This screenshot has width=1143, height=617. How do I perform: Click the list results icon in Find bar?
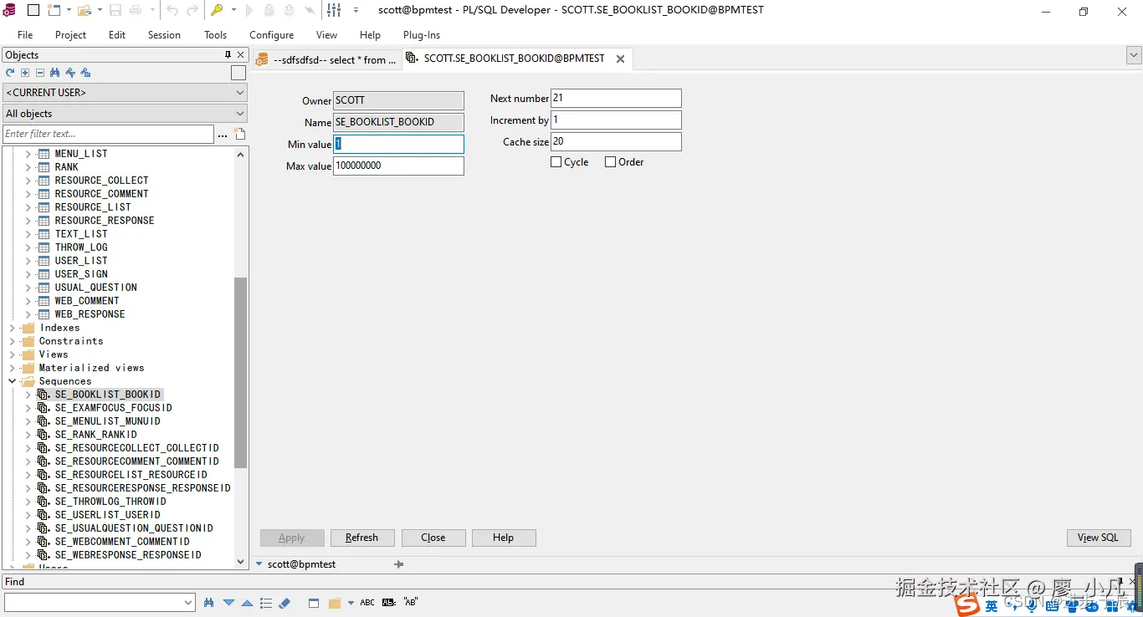click(266, 602)
